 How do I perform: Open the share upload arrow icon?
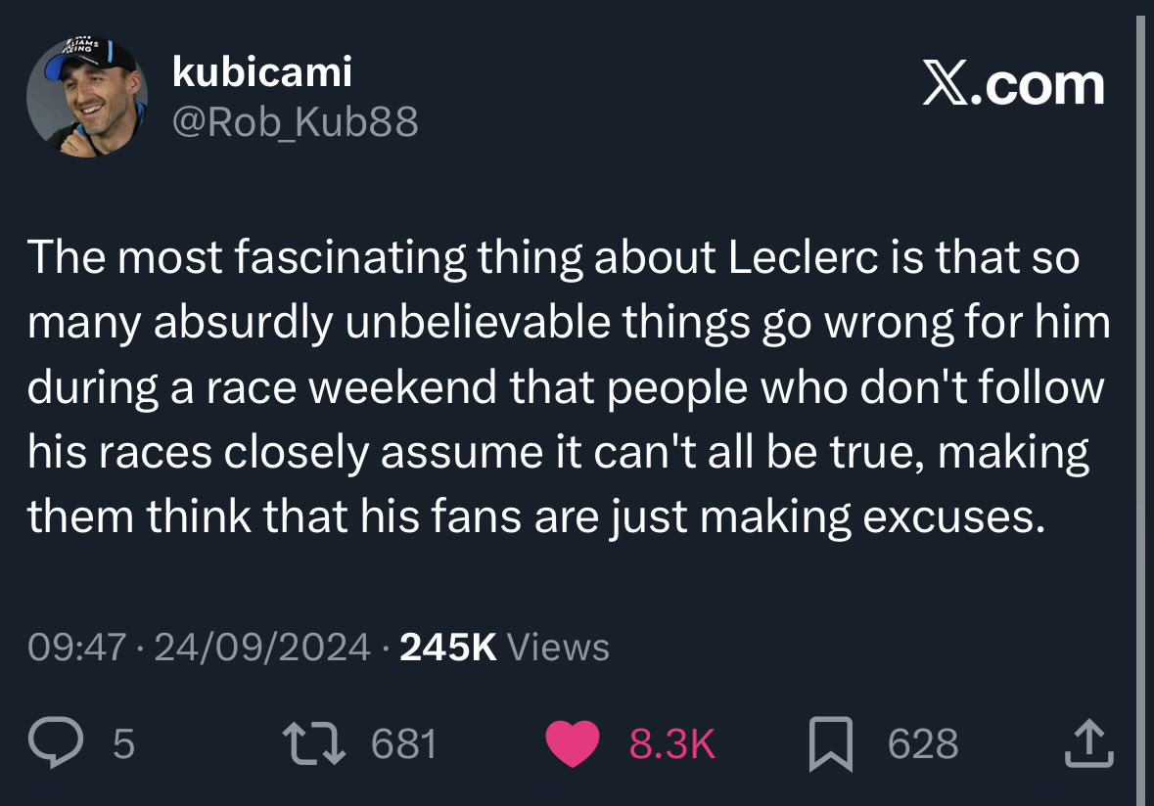1089,744
